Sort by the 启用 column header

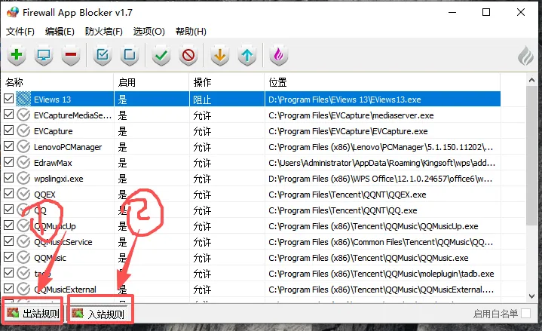[152, 82]
